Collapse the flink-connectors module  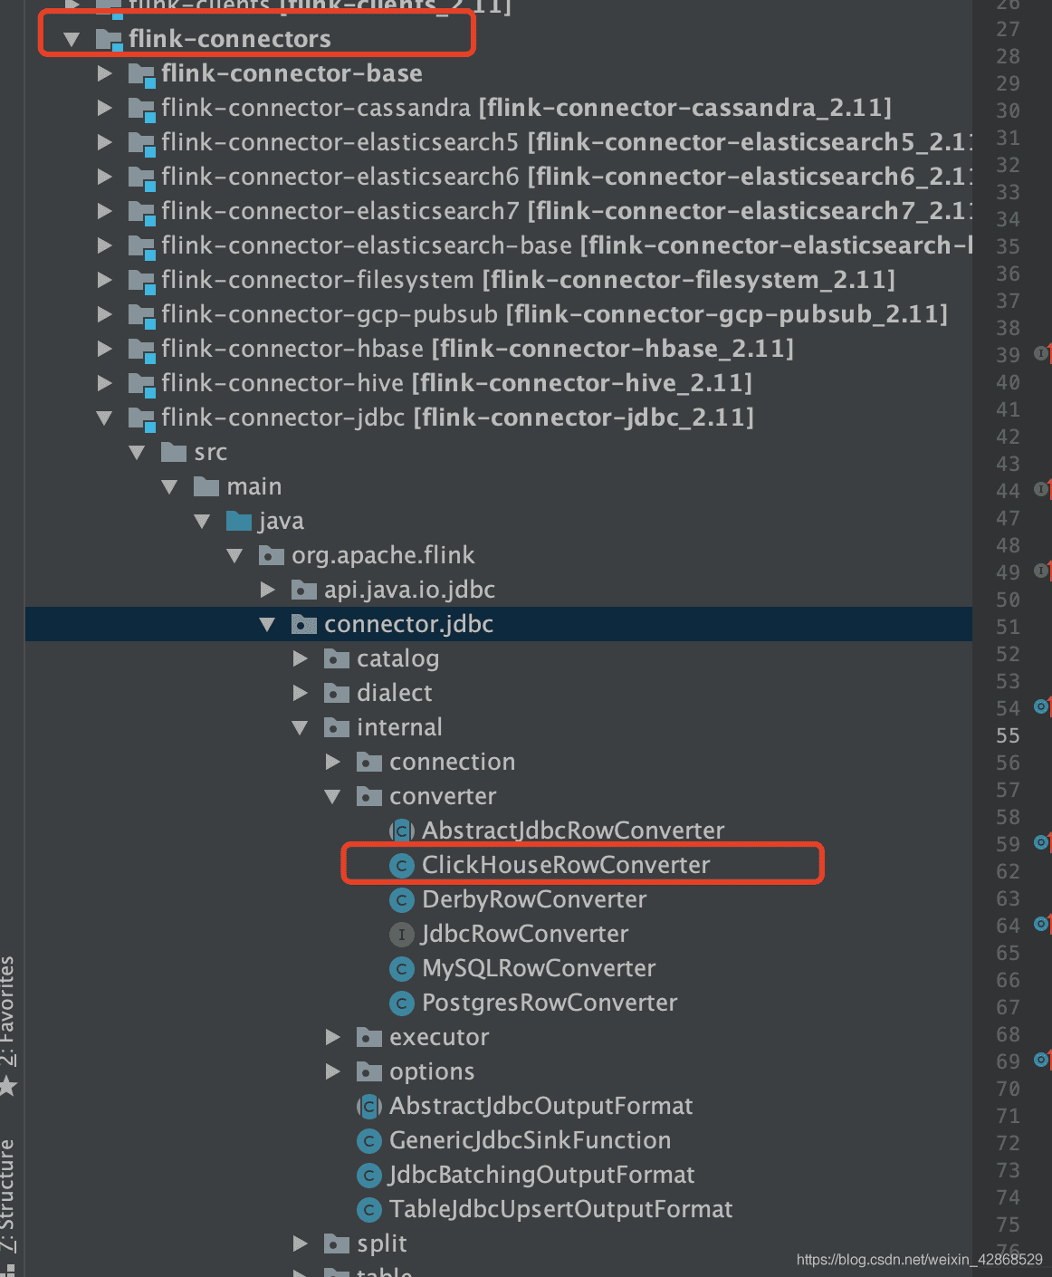(72, 39)
